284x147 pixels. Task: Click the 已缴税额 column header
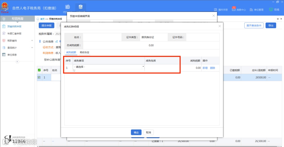tap(235, 70)
